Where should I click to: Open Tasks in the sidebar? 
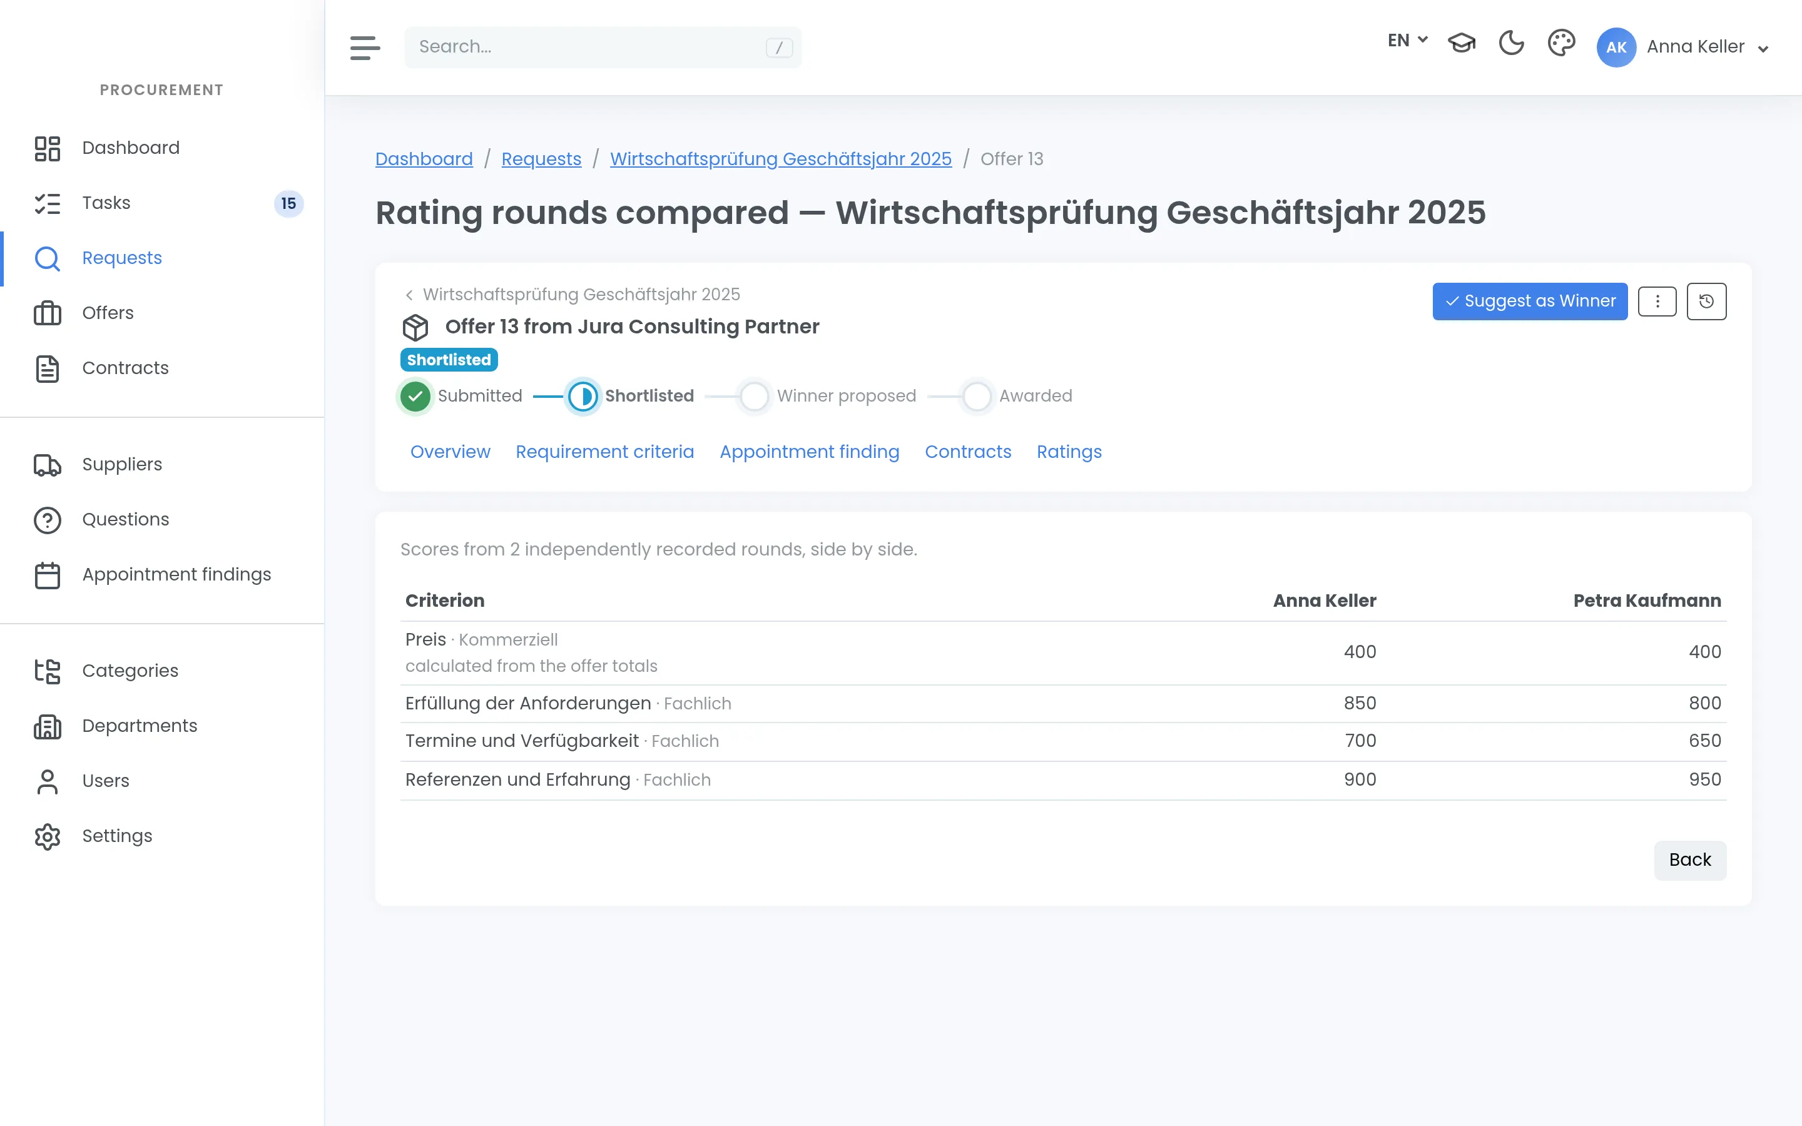(x=161, y=203)
